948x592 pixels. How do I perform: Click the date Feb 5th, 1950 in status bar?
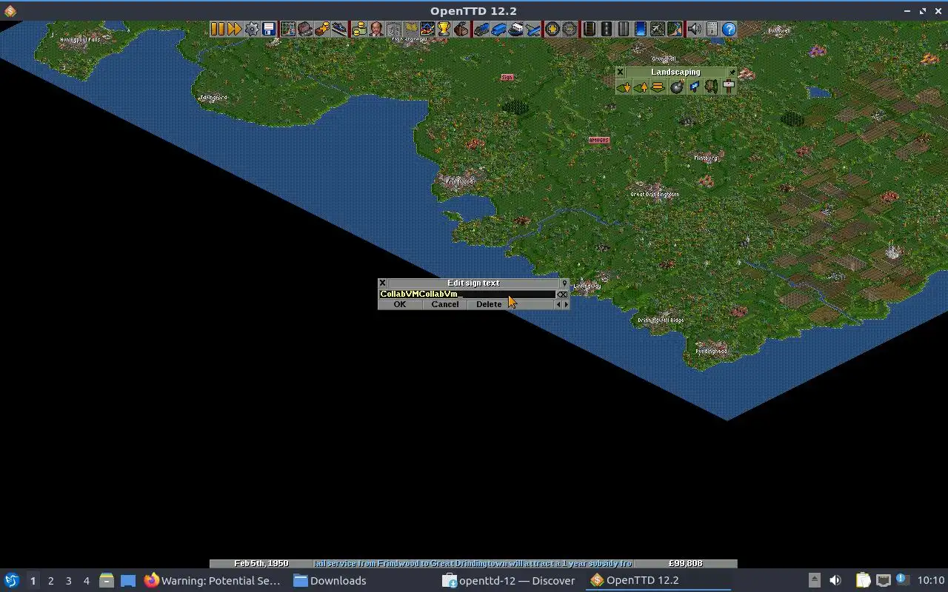coord(261,563)
